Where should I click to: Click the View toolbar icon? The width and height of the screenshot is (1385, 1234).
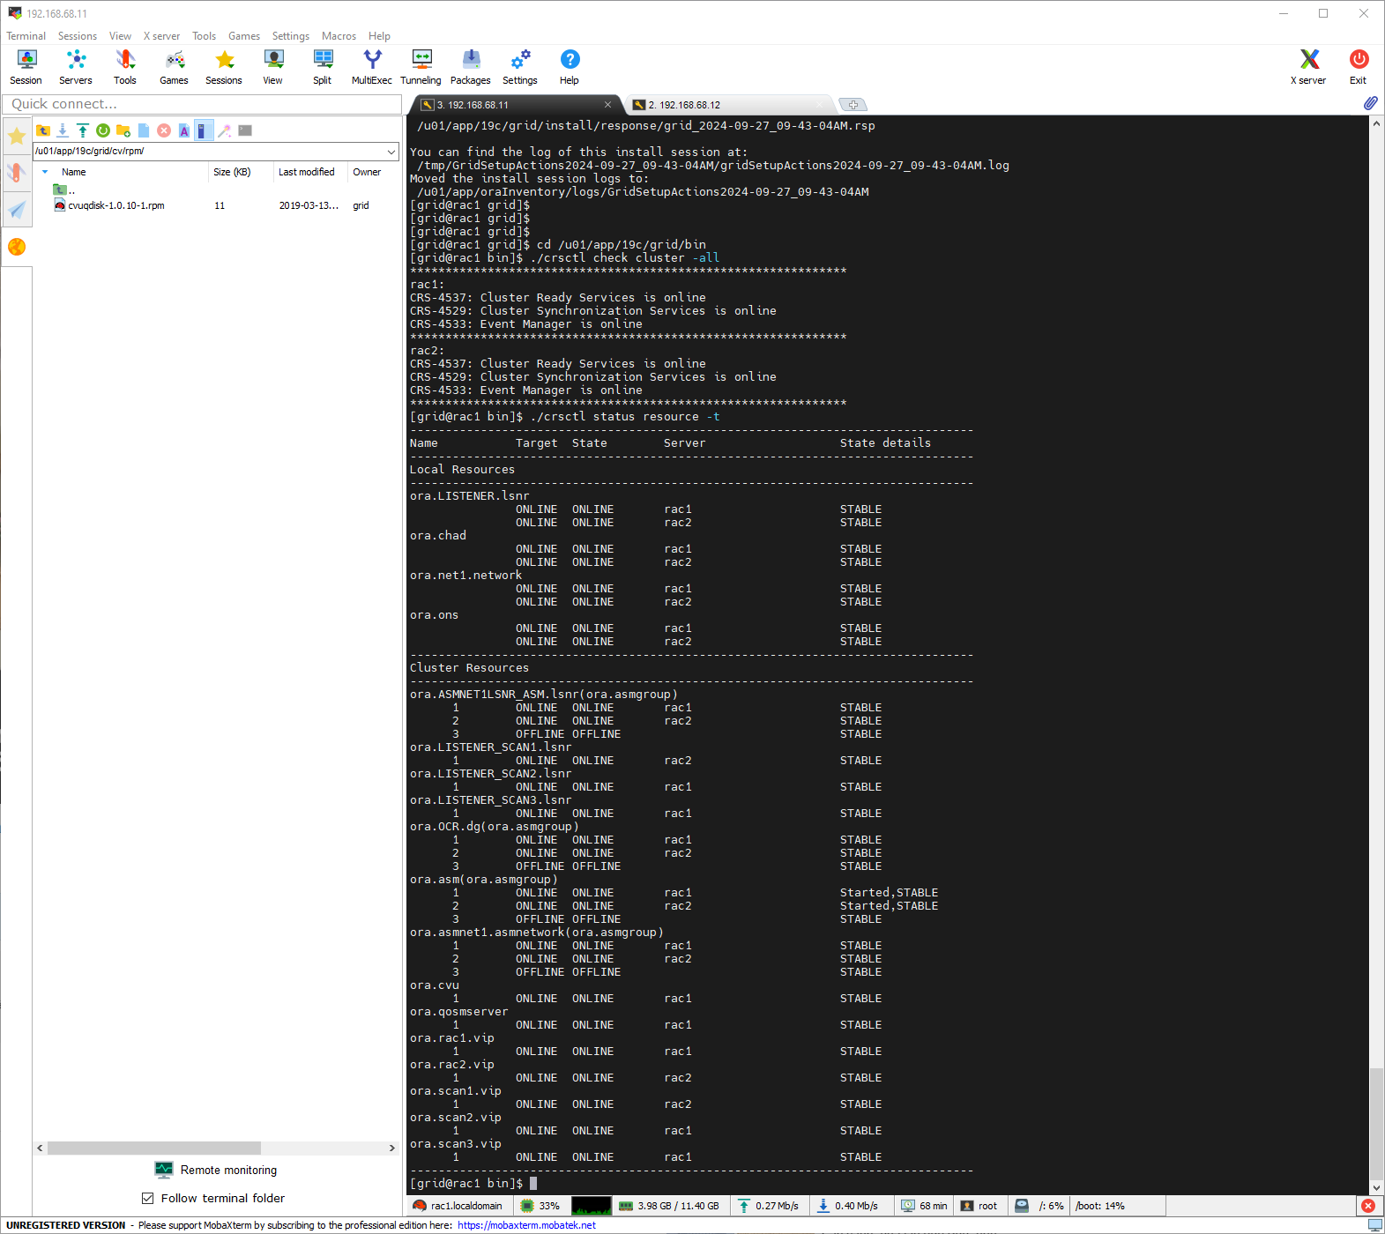click(x=273, y=67)
